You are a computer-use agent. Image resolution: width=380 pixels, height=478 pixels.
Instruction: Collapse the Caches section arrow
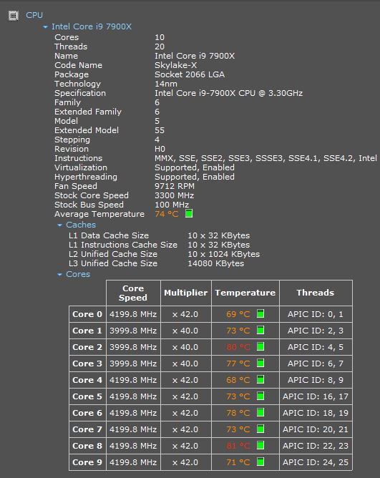[x=60, y=225]
